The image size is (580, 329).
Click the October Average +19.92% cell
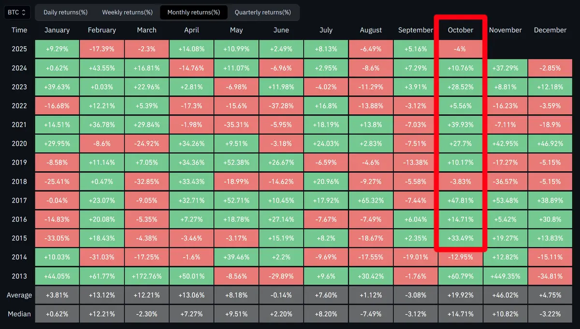(460, 295)
